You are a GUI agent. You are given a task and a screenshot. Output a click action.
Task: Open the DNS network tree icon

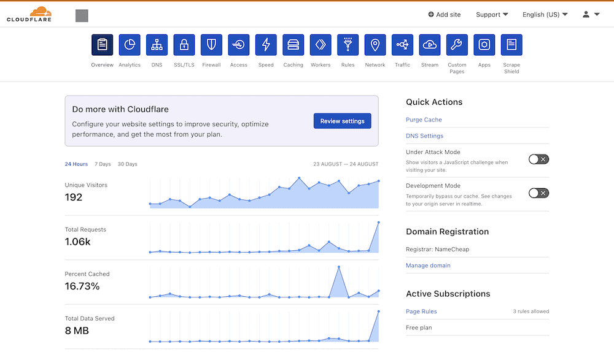(157, 45)
